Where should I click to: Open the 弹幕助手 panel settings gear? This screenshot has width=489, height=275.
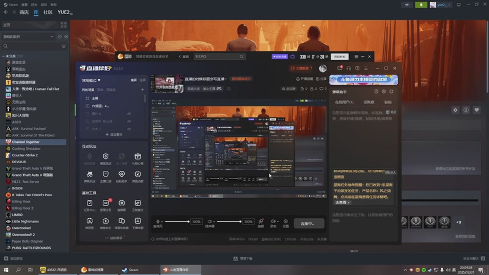coord(384,92)
